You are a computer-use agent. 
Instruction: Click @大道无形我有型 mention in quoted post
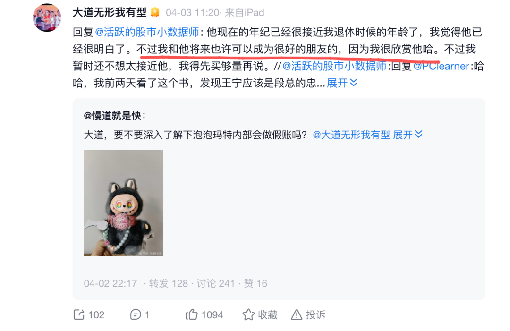[x=351, y=135]
